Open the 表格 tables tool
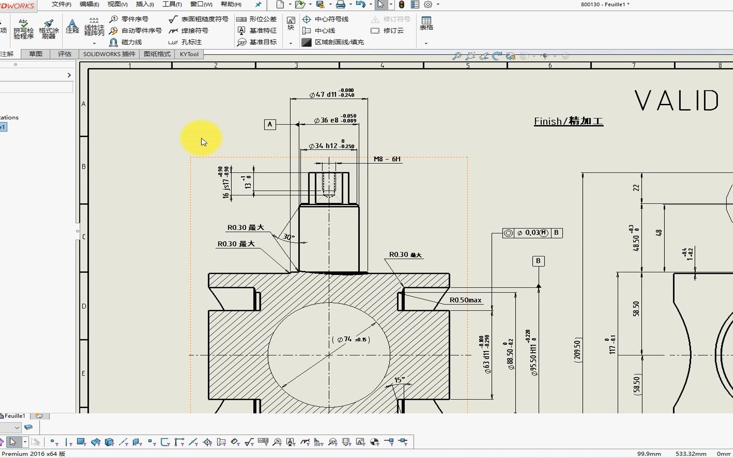The image size is (733, 458). pyautogui.click(x=426, y=24)
